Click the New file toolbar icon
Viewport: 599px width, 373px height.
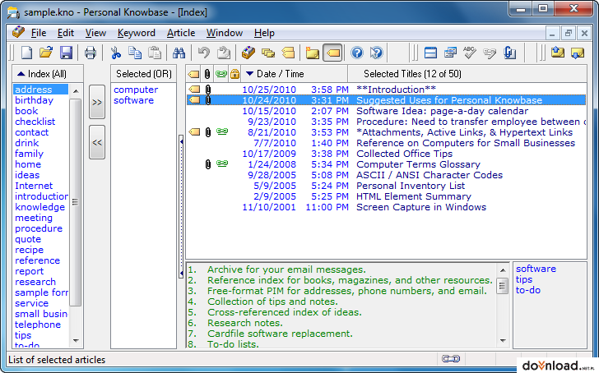tap(26, 53)
